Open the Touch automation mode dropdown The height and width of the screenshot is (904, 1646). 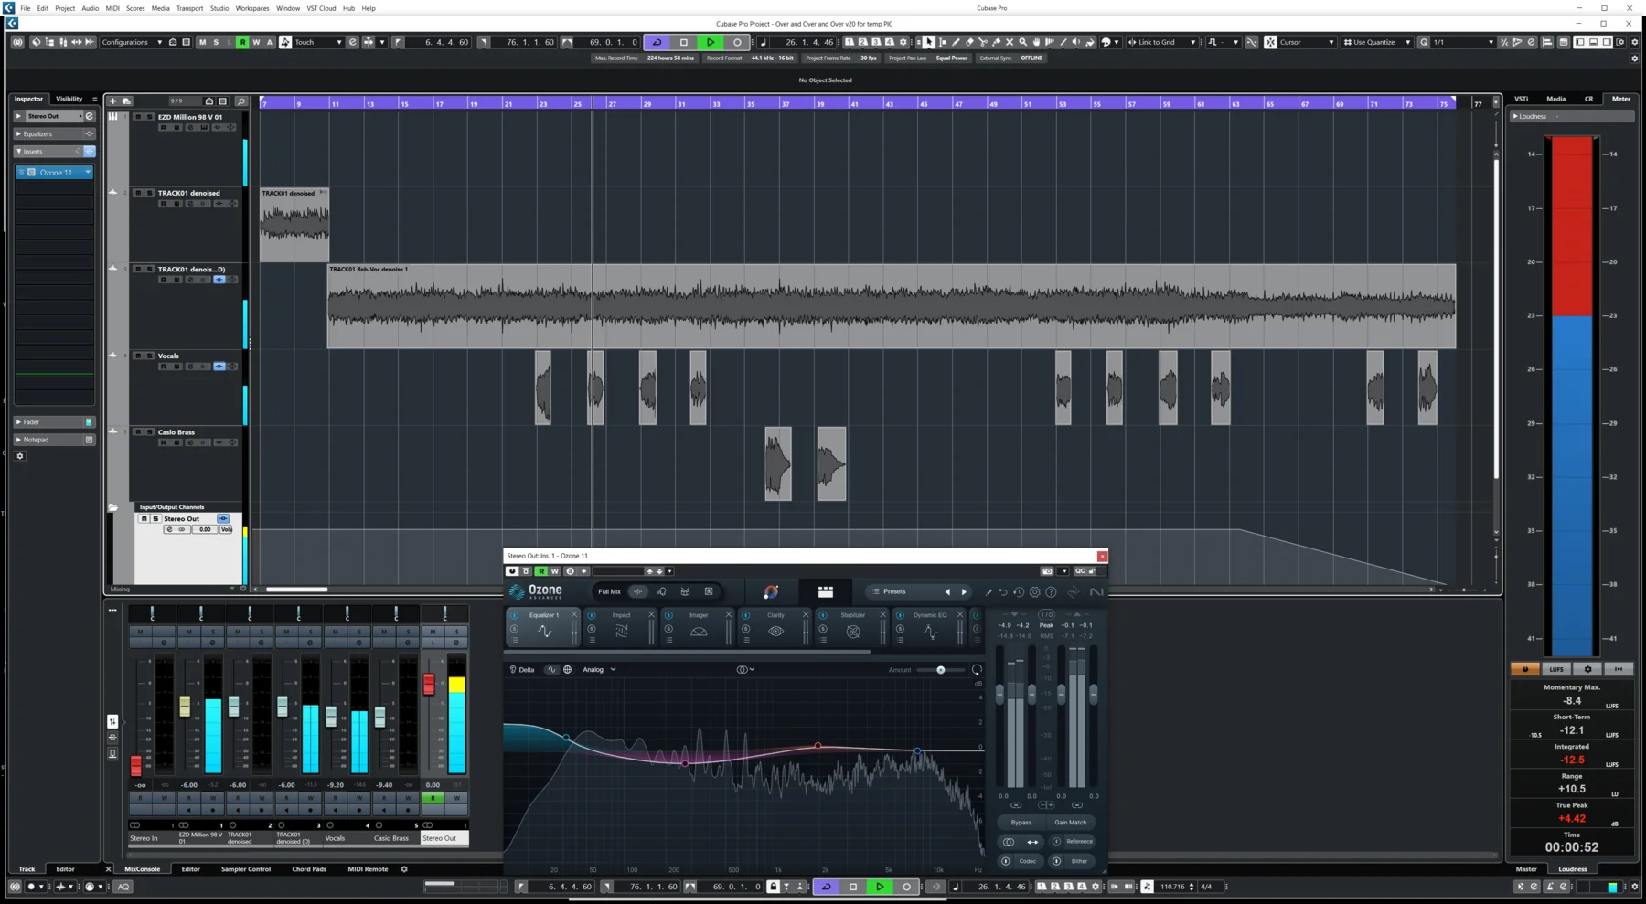pyautogui.click(x=317, y=42)
